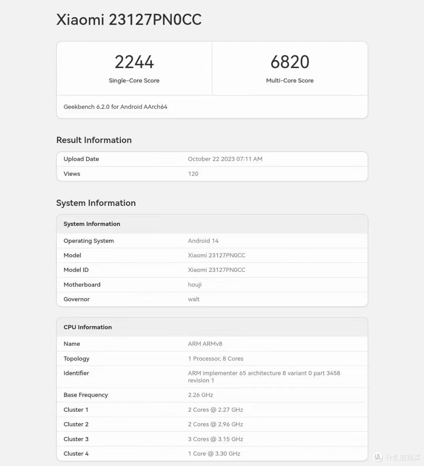Click the Base Frequency label
This screenshot has height=466, width=424.
click(x=86, y=395)
